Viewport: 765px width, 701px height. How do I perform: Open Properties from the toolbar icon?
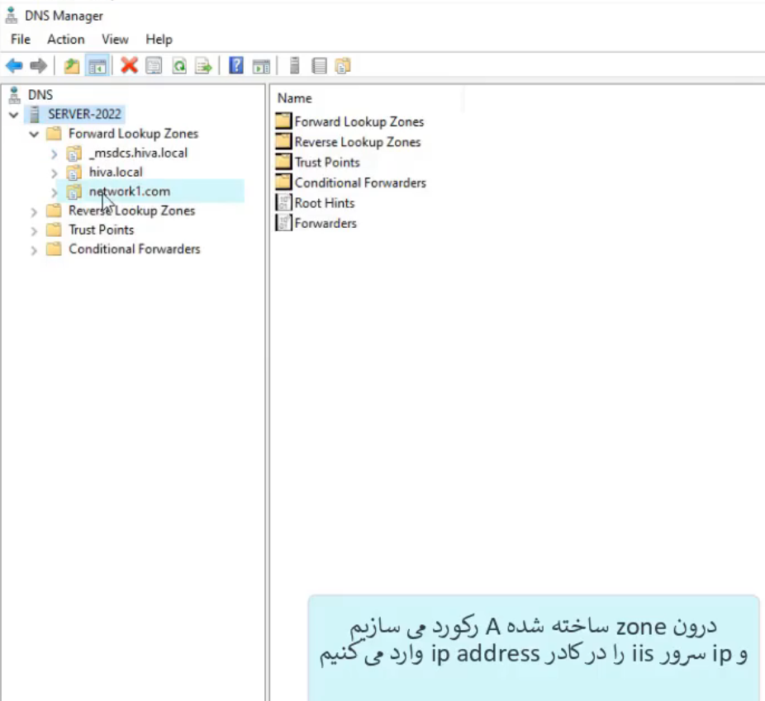click(x=154, y=65)
